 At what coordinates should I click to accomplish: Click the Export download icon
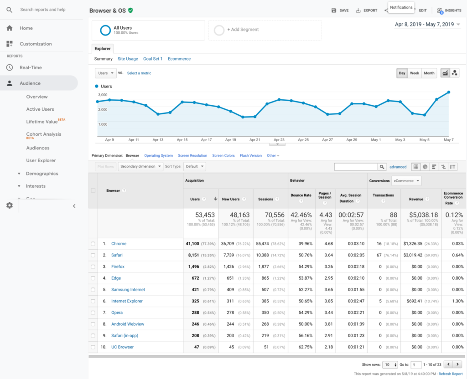[358, 10]
